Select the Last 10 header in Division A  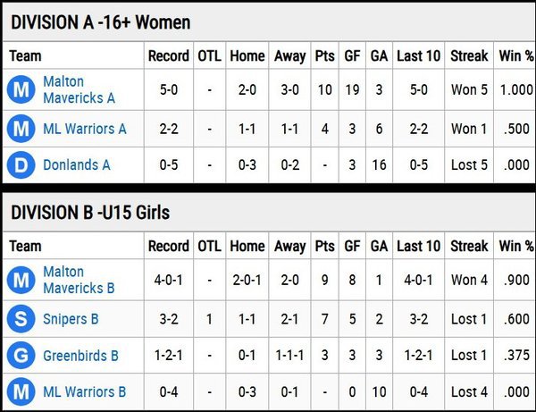418,55
